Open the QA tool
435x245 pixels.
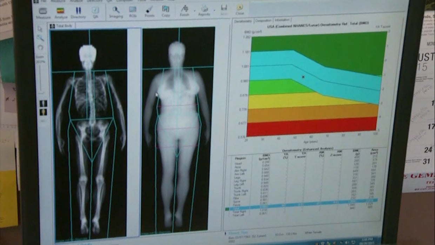(x=95, y=11)
